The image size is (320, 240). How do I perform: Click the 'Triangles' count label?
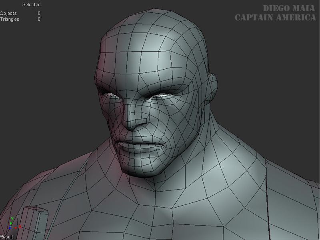[x=10, y=19]
